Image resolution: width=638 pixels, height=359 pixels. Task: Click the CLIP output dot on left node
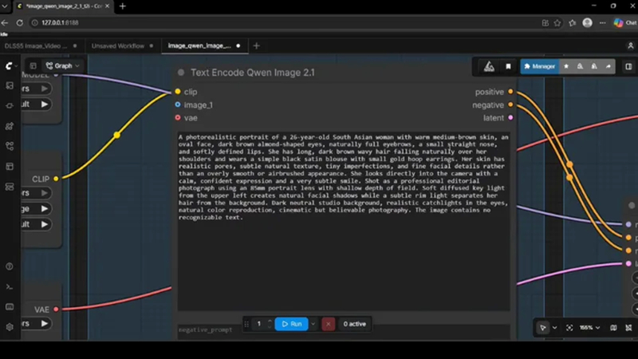click(56, 179)
